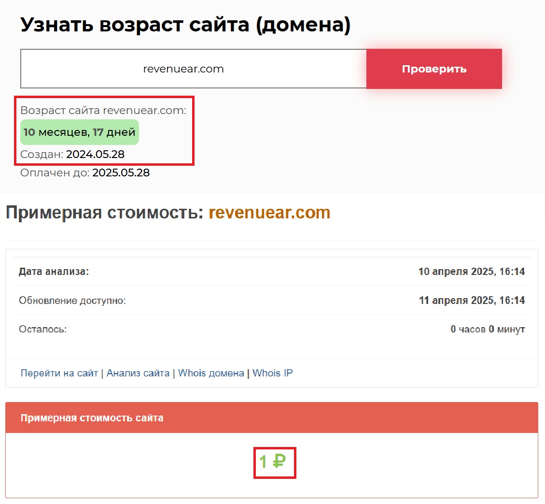545x504 pixels.
Task: Click the Дата анализа row label
Action: coord(54,272)
